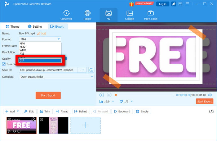
Task: Stop the preview playback
Action: [x=109, y=95]
